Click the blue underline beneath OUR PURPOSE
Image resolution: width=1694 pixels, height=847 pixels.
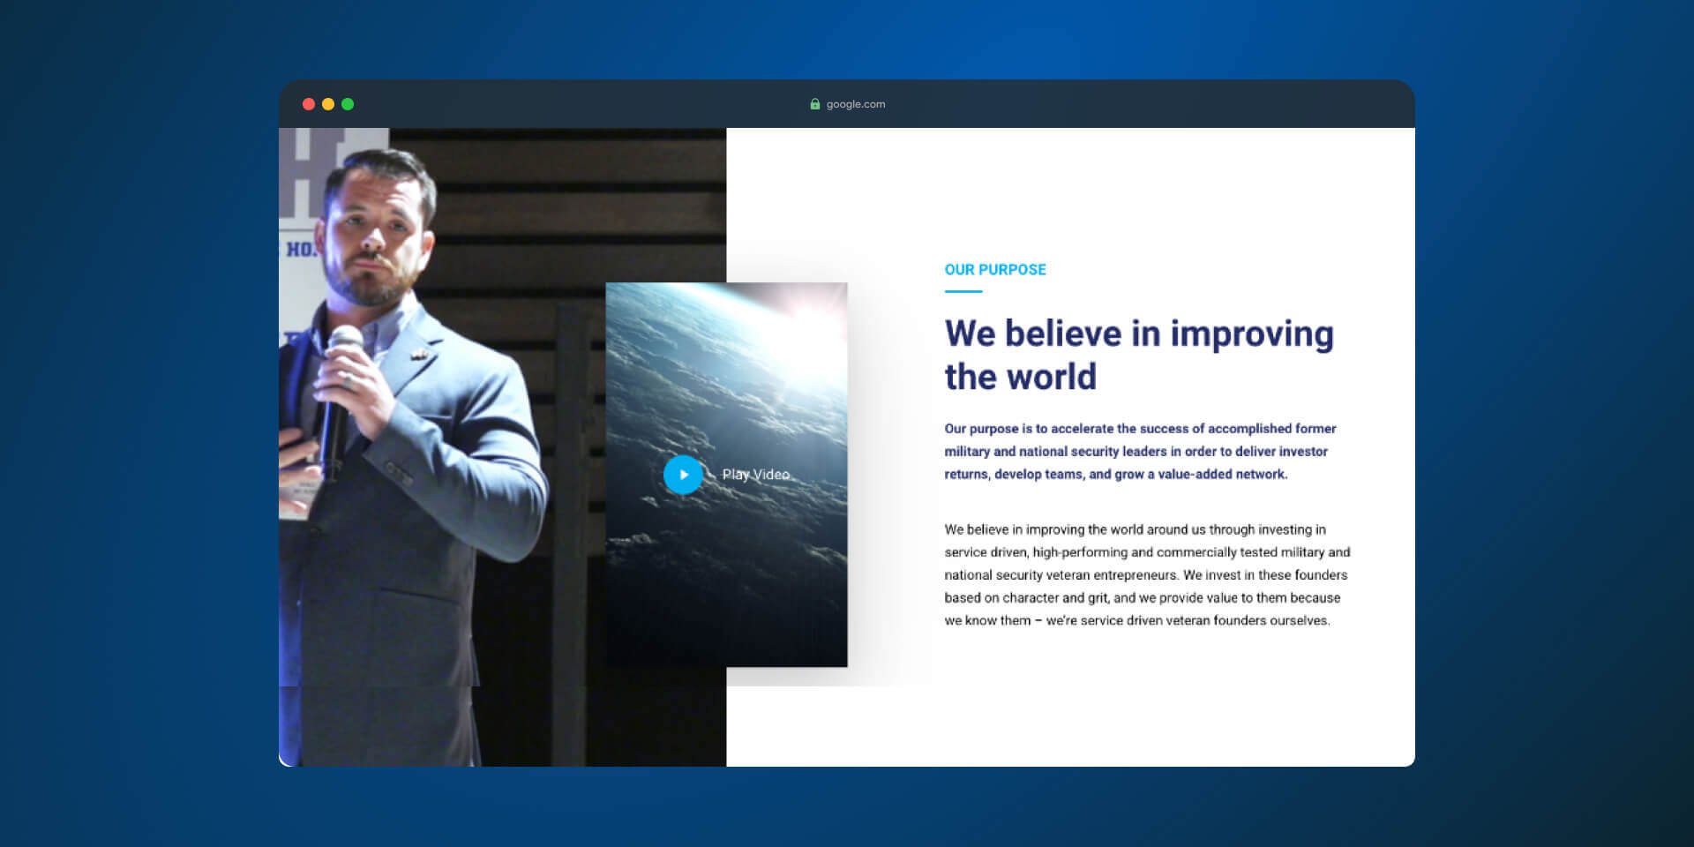(963, 290)
